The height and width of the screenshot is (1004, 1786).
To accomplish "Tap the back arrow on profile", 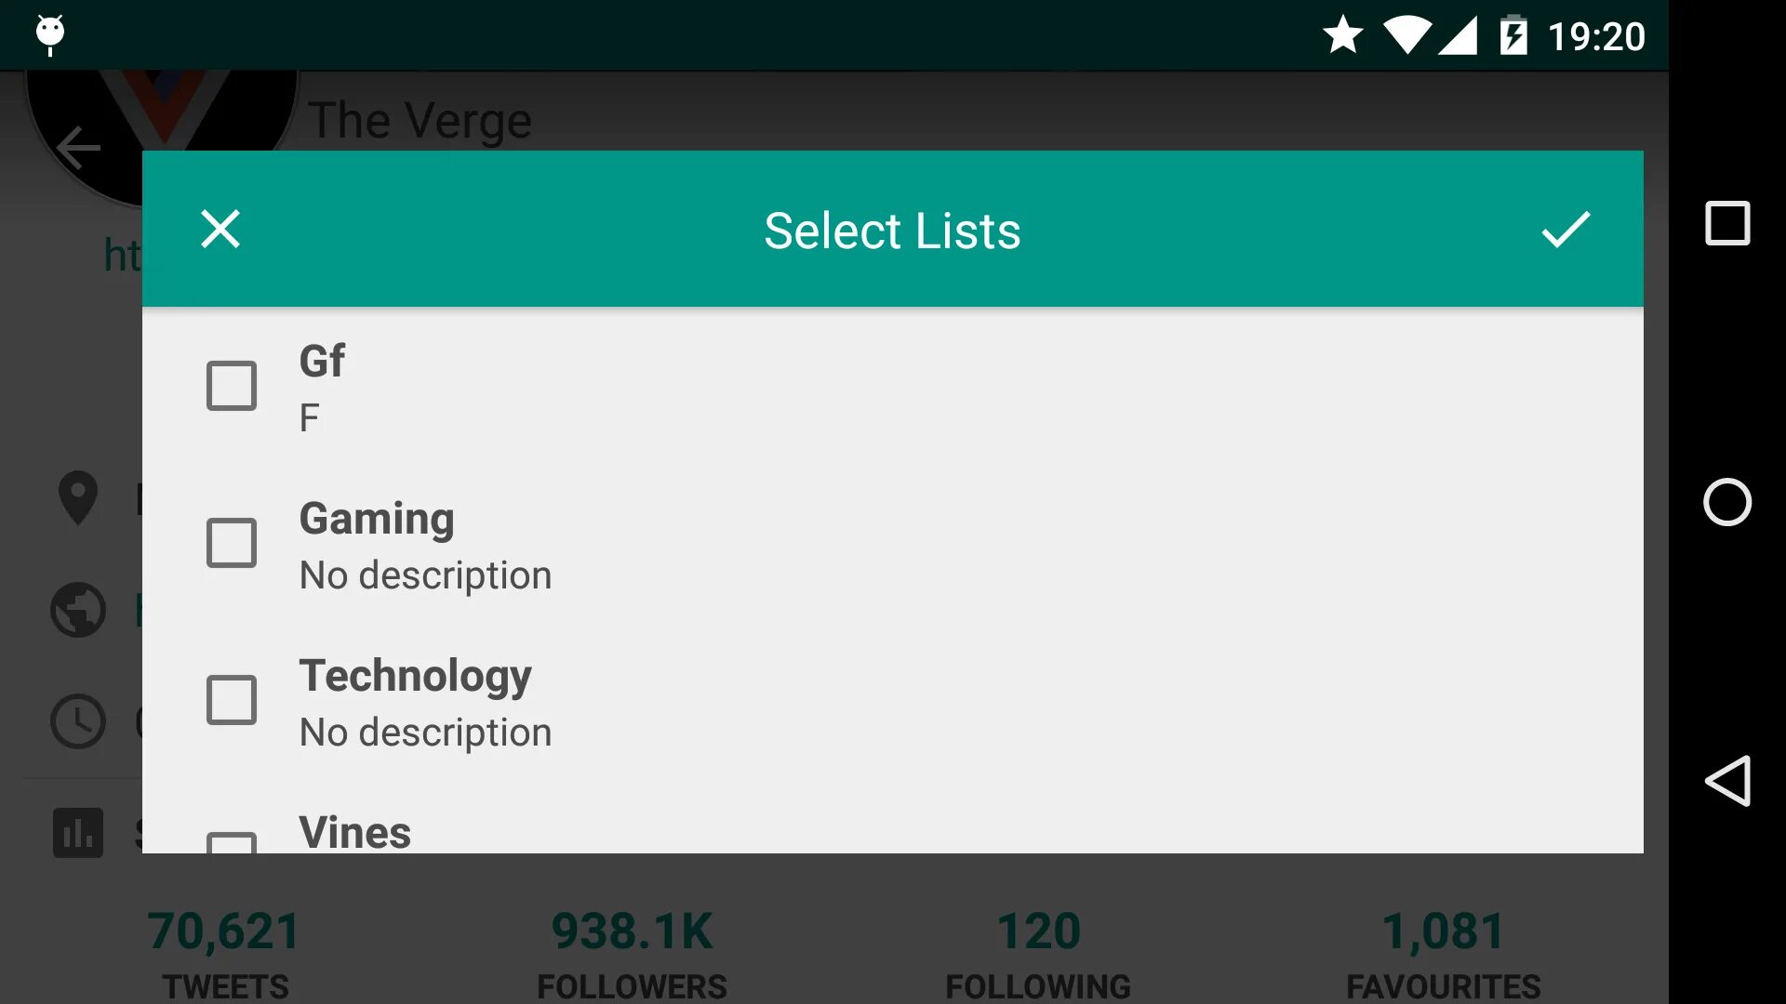I will point(78,147).
